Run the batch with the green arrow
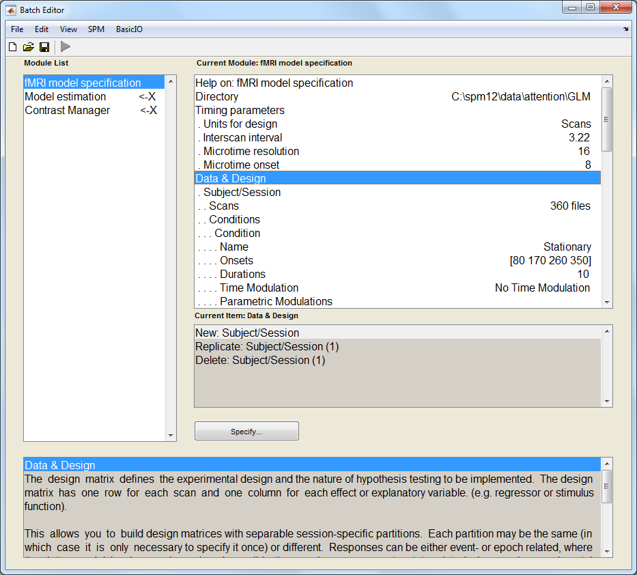 pyautogui.click(x=66, y=47)
